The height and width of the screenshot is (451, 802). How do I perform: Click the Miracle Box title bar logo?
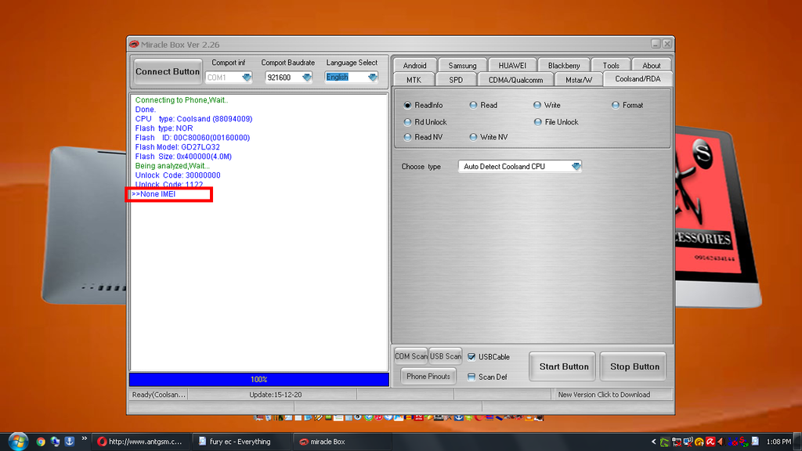(134, 45)
